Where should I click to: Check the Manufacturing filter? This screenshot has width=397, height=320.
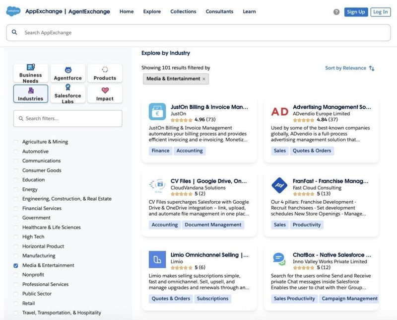coord(16,256)
